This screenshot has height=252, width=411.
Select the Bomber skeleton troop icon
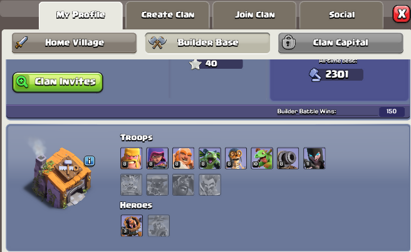tap(236, 158)
